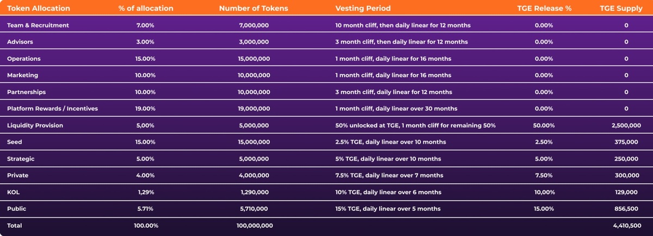Select the Operations allocation row
Screen dimensions: 653x236
[23, 59]
